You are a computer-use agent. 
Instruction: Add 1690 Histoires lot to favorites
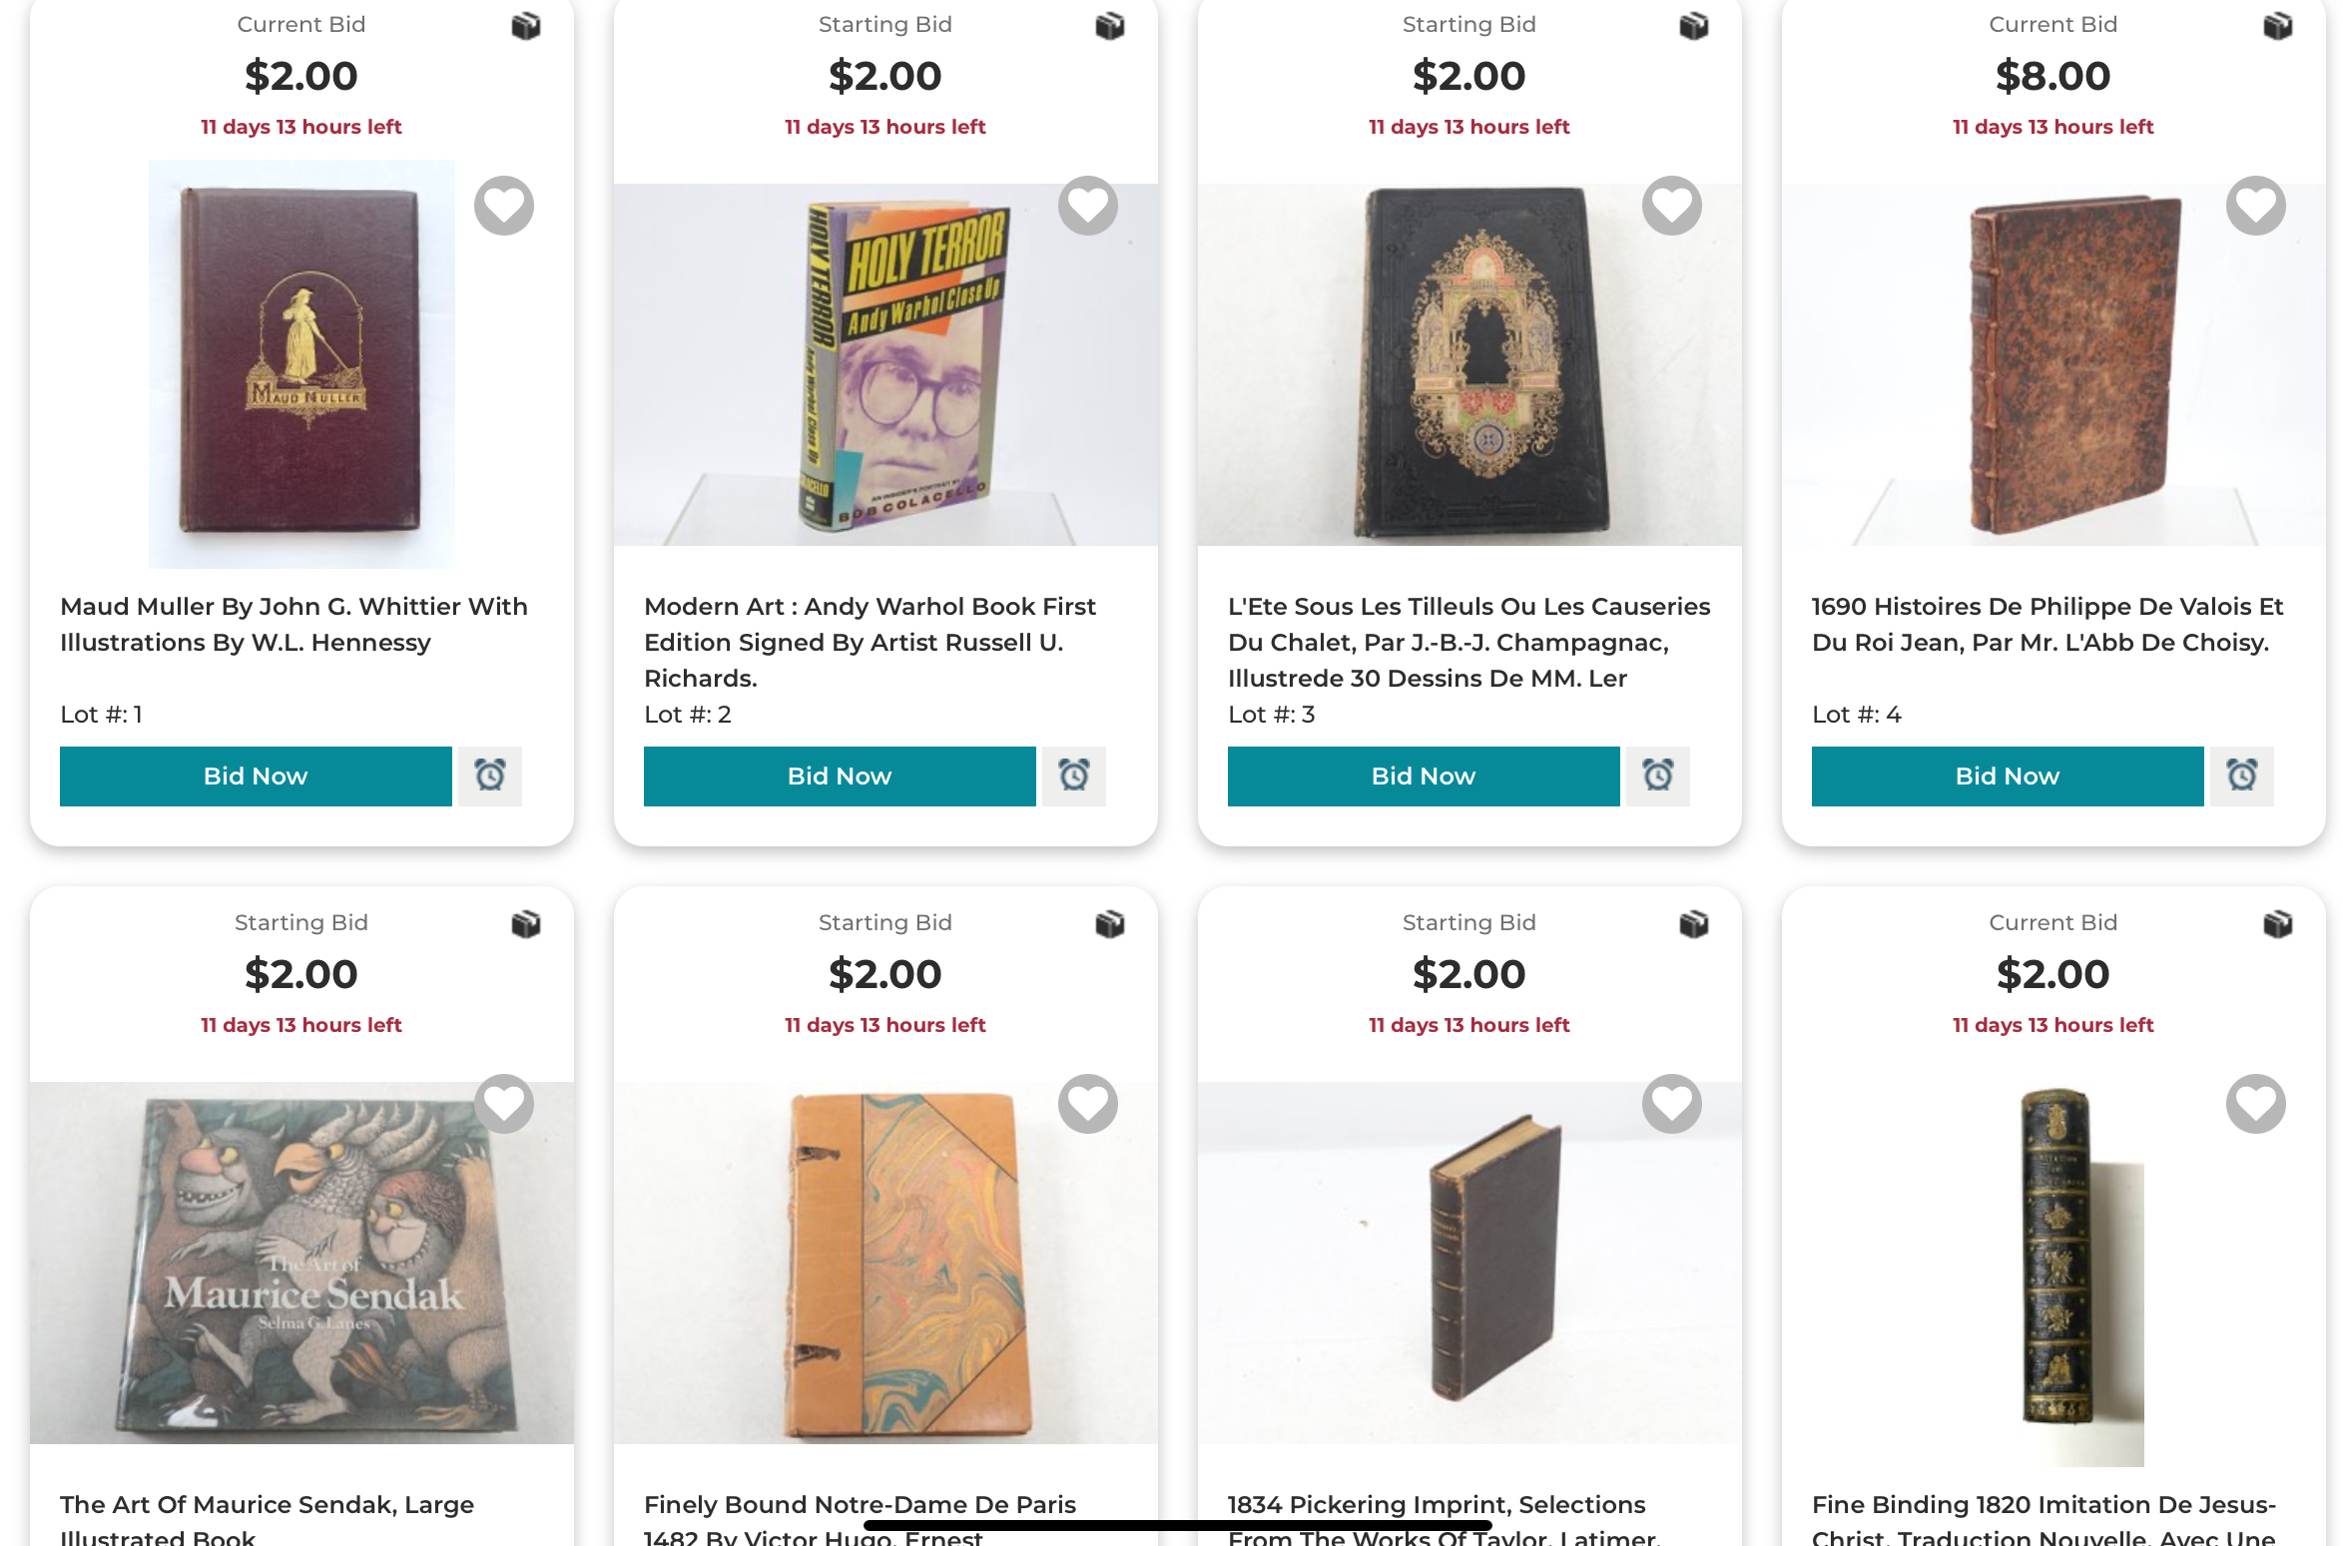(x=2255, y=207)
